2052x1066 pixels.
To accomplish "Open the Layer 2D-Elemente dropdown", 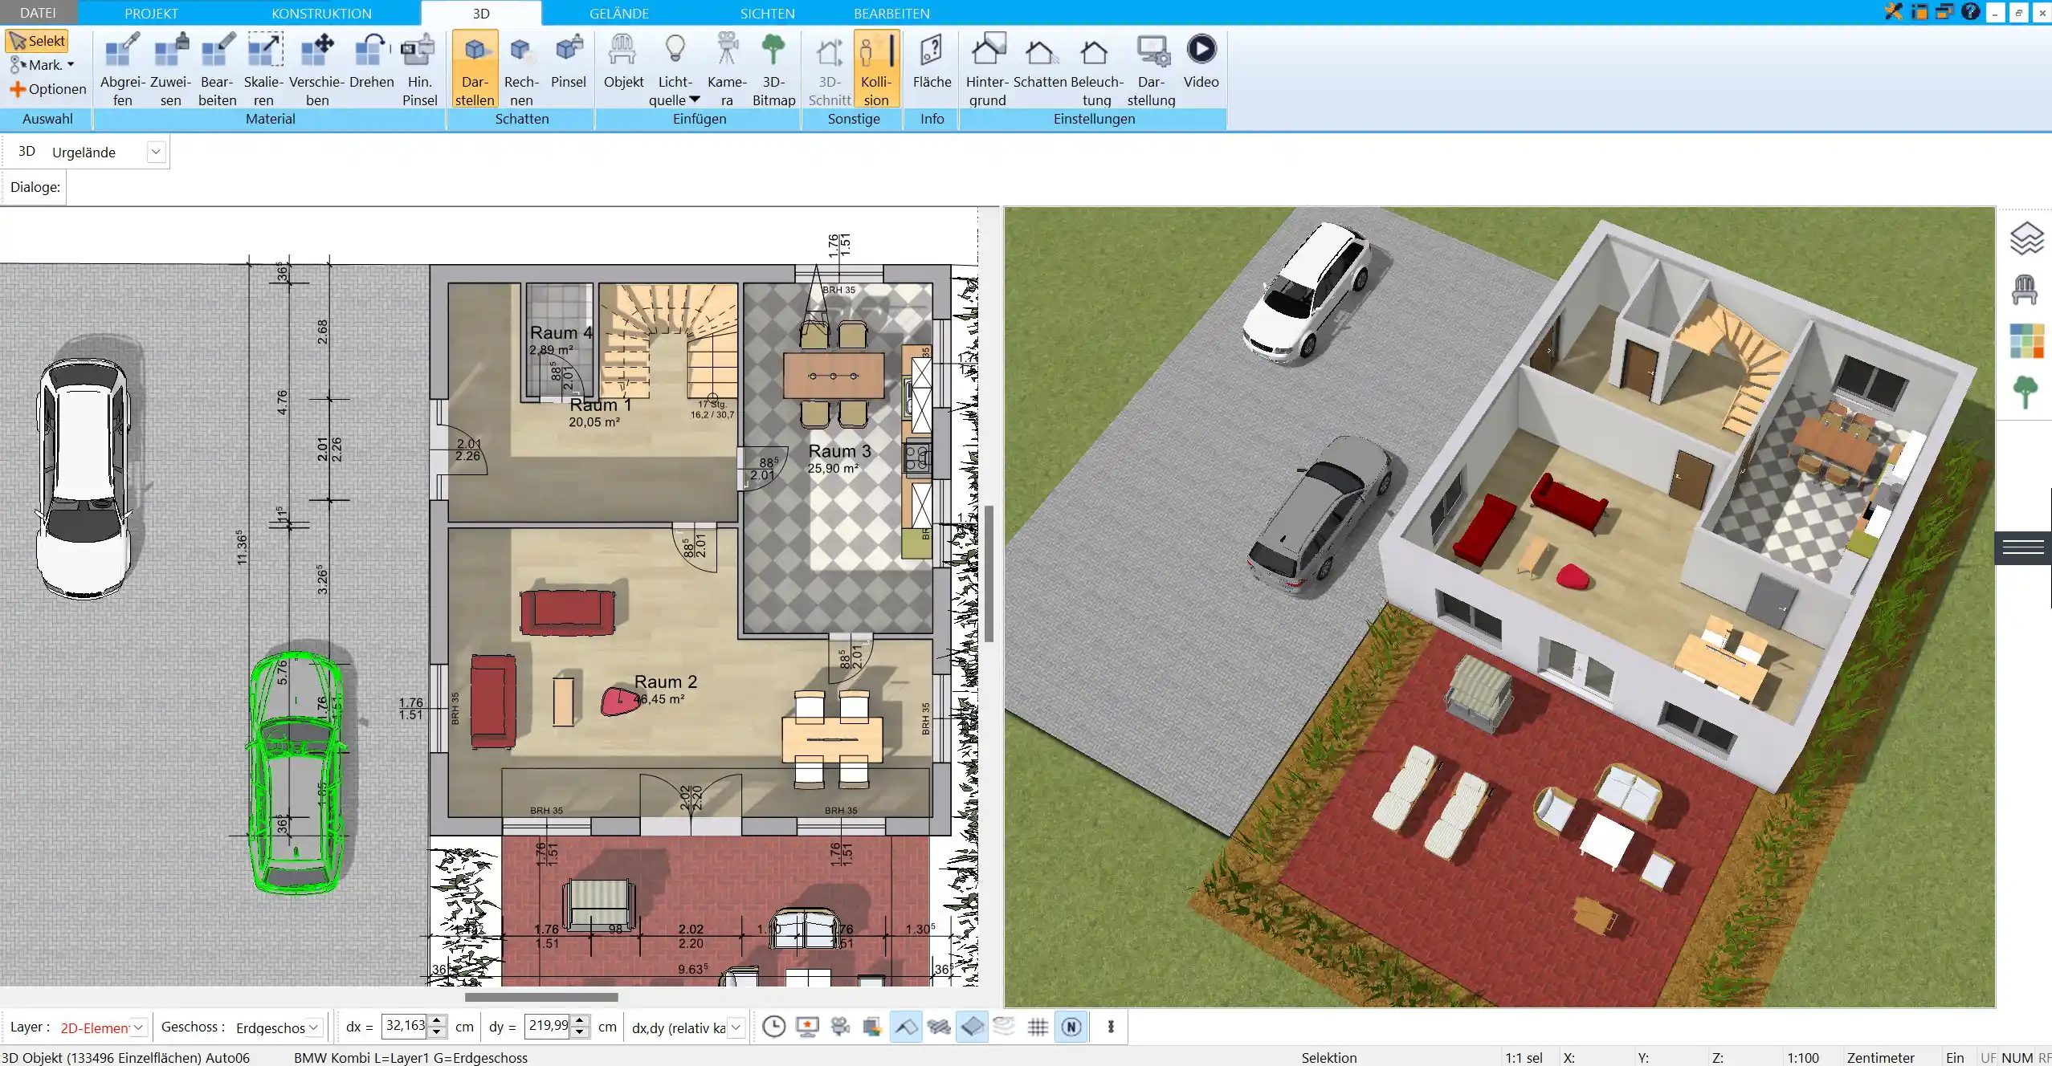I will click(x=138, y=1027).
